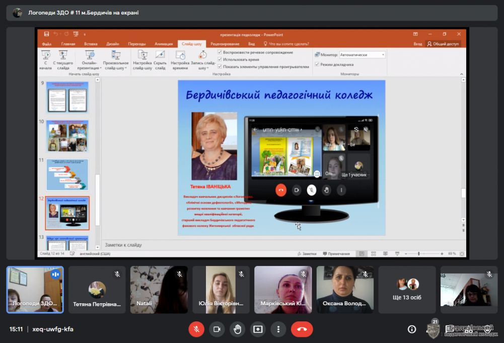Image resolution: width=504 pixels, height=343 pixels.
Task: Switch to the Анимация ribbon tab
Action: [164, 44]
